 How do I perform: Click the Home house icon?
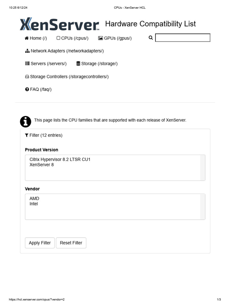tap(27, 38)
